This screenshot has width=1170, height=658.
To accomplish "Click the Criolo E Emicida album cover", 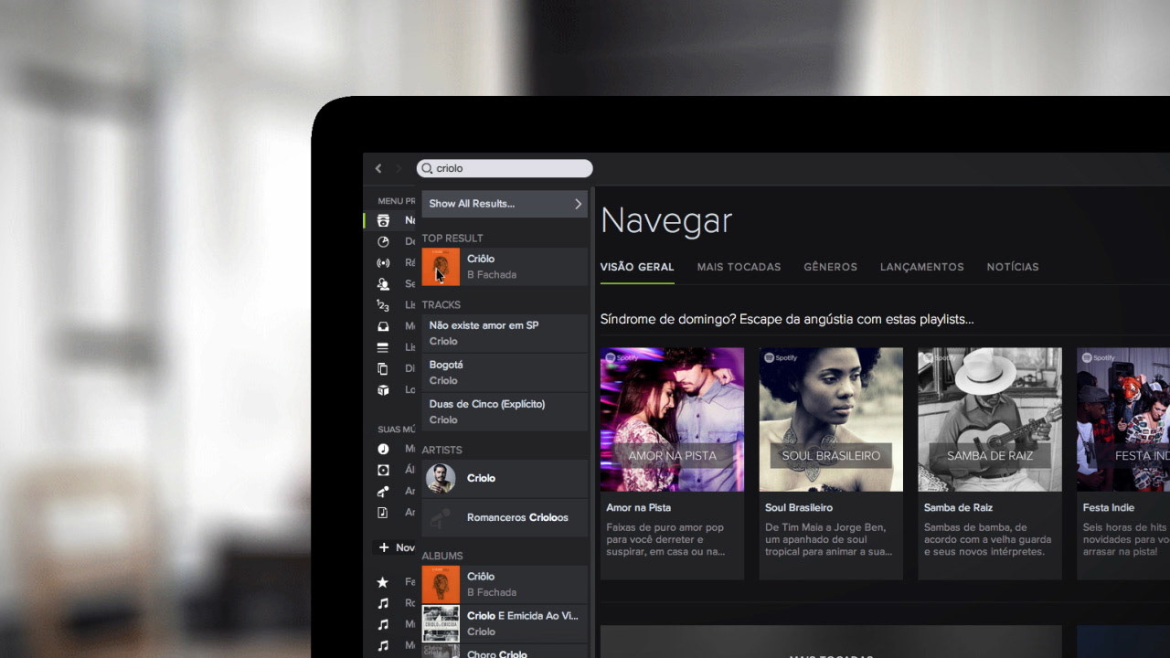I will [441, 623].
